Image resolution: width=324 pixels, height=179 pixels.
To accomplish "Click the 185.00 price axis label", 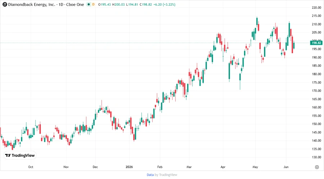I will pyautogui.click(x=316, y=65).
